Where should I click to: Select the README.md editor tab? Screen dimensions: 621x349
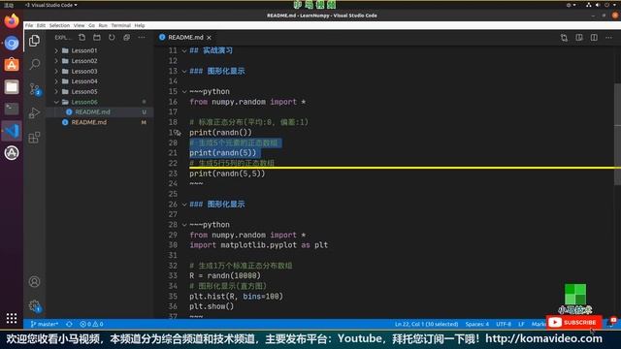(185, 38)
